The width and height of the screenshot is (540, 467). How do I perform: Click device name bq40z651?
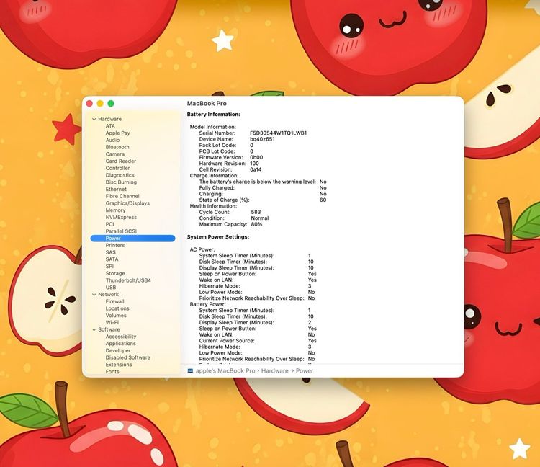(262, 139)
